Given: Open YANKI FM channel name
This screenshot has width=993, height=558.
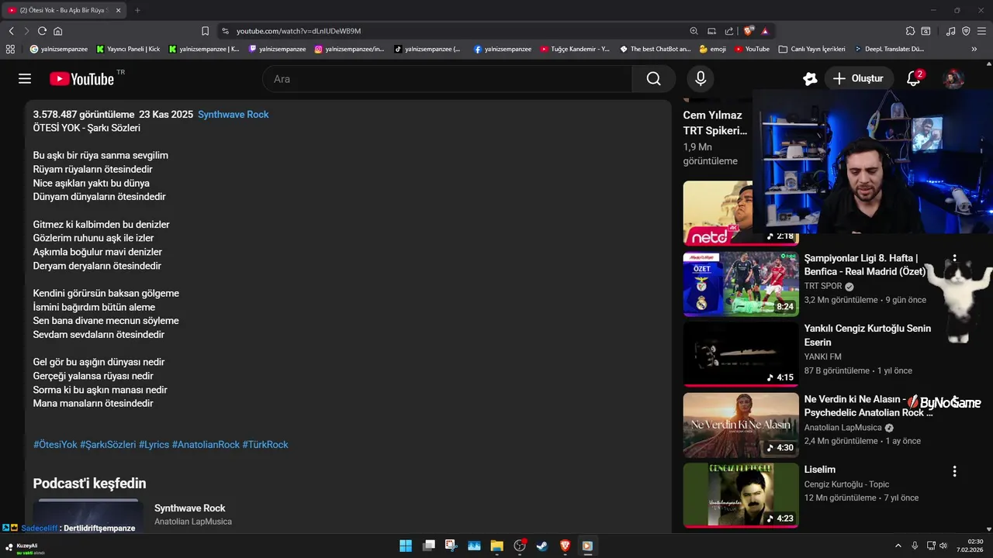Looking at the screenshot, I should [x=823, y=356].
